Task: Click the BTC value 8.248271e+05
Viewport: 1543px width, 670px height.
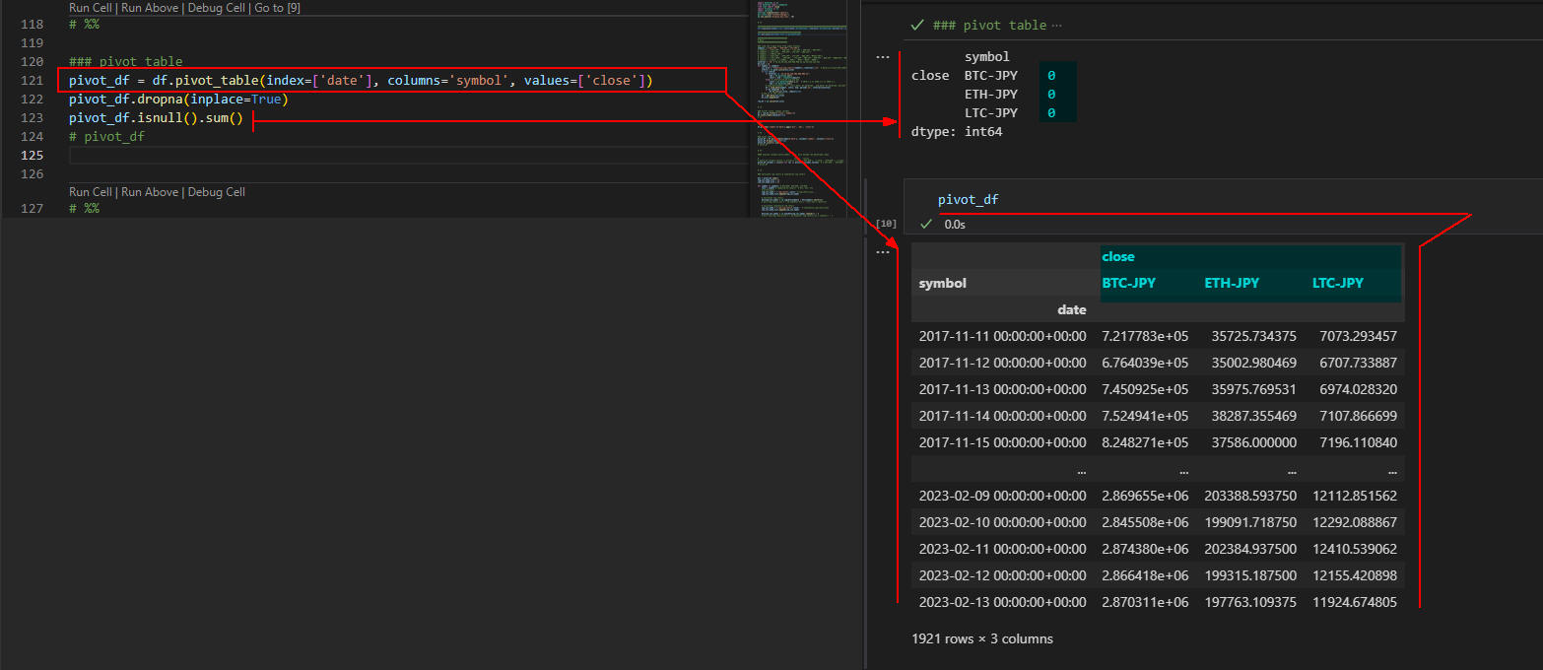Action: [x=1145, y=442]
